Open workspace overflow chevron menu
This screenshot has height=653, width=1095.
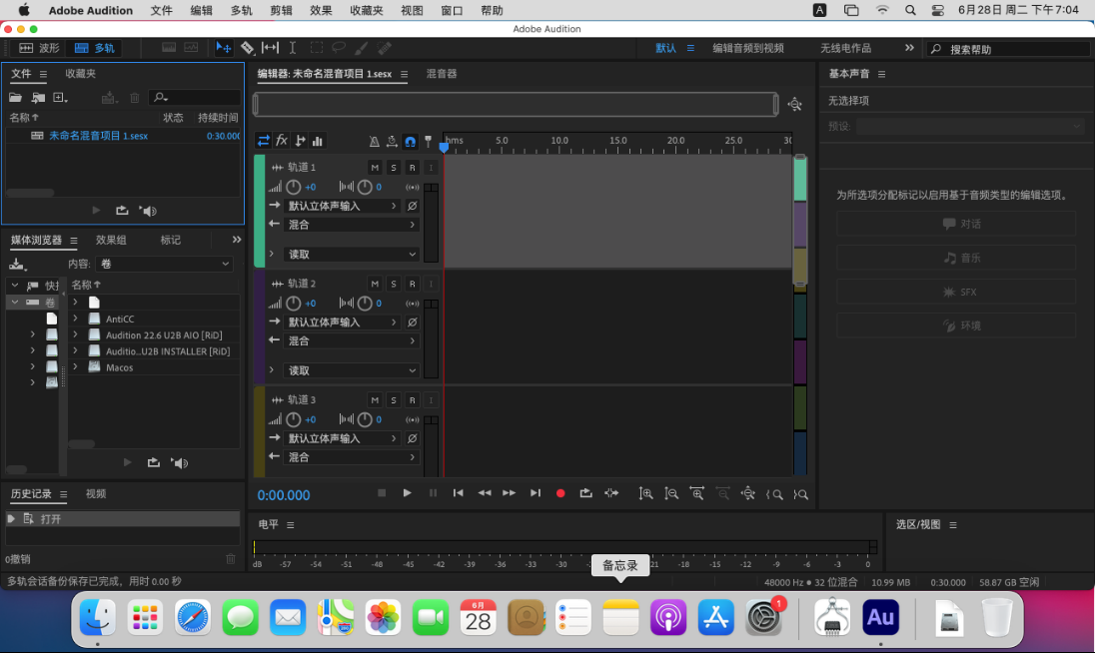(909, 48)
